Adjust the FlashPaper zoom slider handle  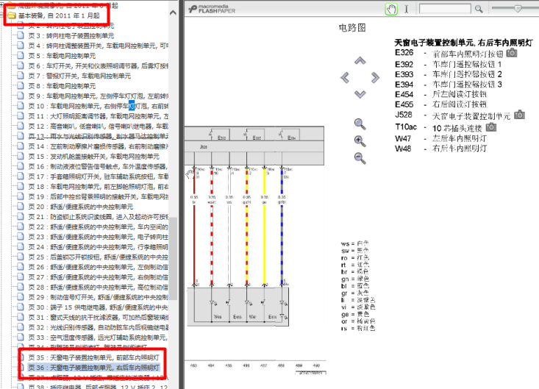pyautogui.click(x=518, y=9)
